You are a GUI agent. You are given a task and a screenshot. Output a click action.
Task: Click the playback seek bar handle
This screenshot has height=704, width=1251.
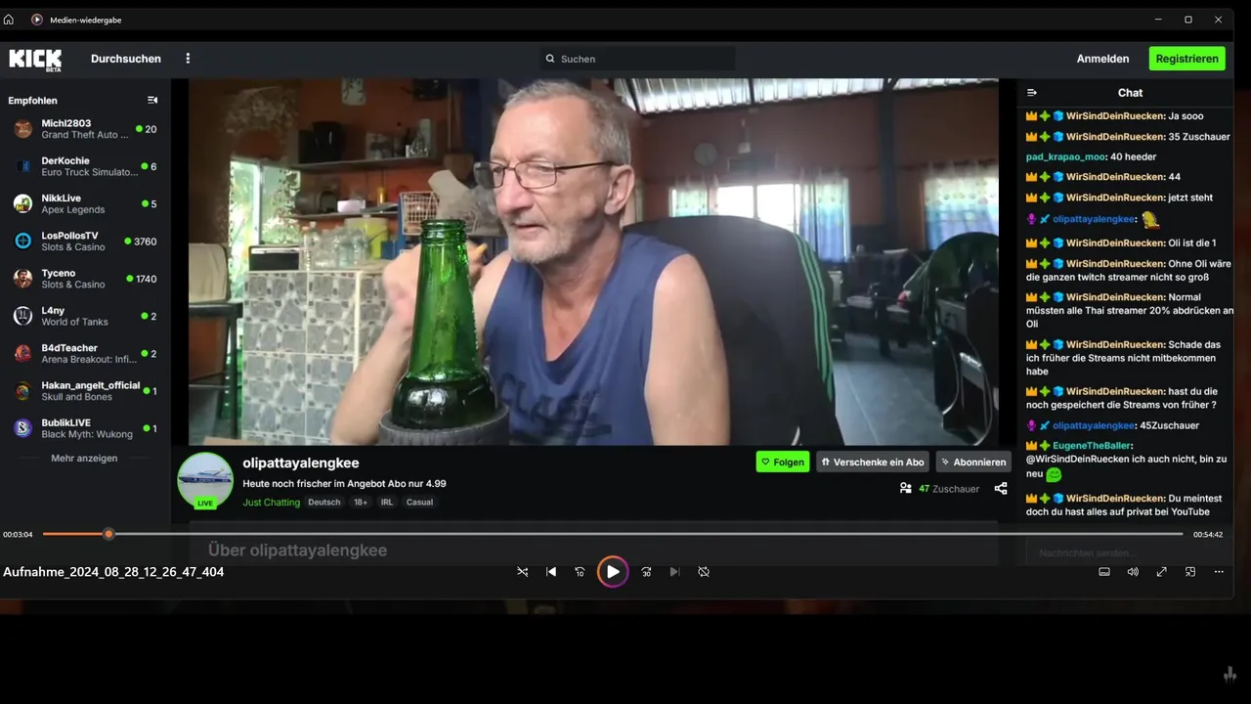coord(108,534)
